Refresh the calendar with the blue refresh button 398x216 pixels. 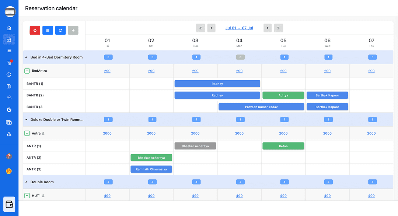click(60, 30)
